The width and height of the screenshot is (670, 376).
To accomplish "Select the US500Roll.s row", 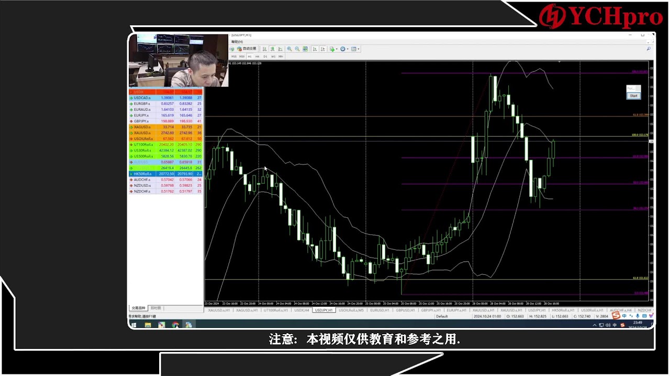I will coord(165,156).
